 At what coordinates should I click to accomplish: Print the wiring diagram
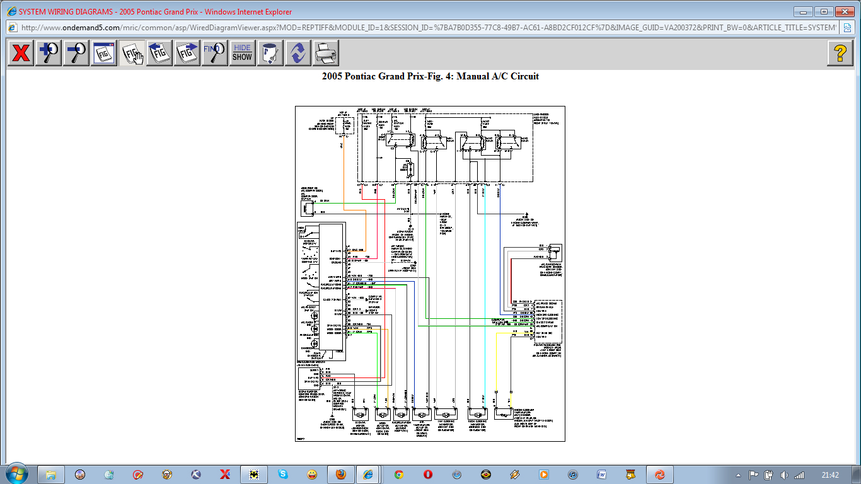coord(325,53)
